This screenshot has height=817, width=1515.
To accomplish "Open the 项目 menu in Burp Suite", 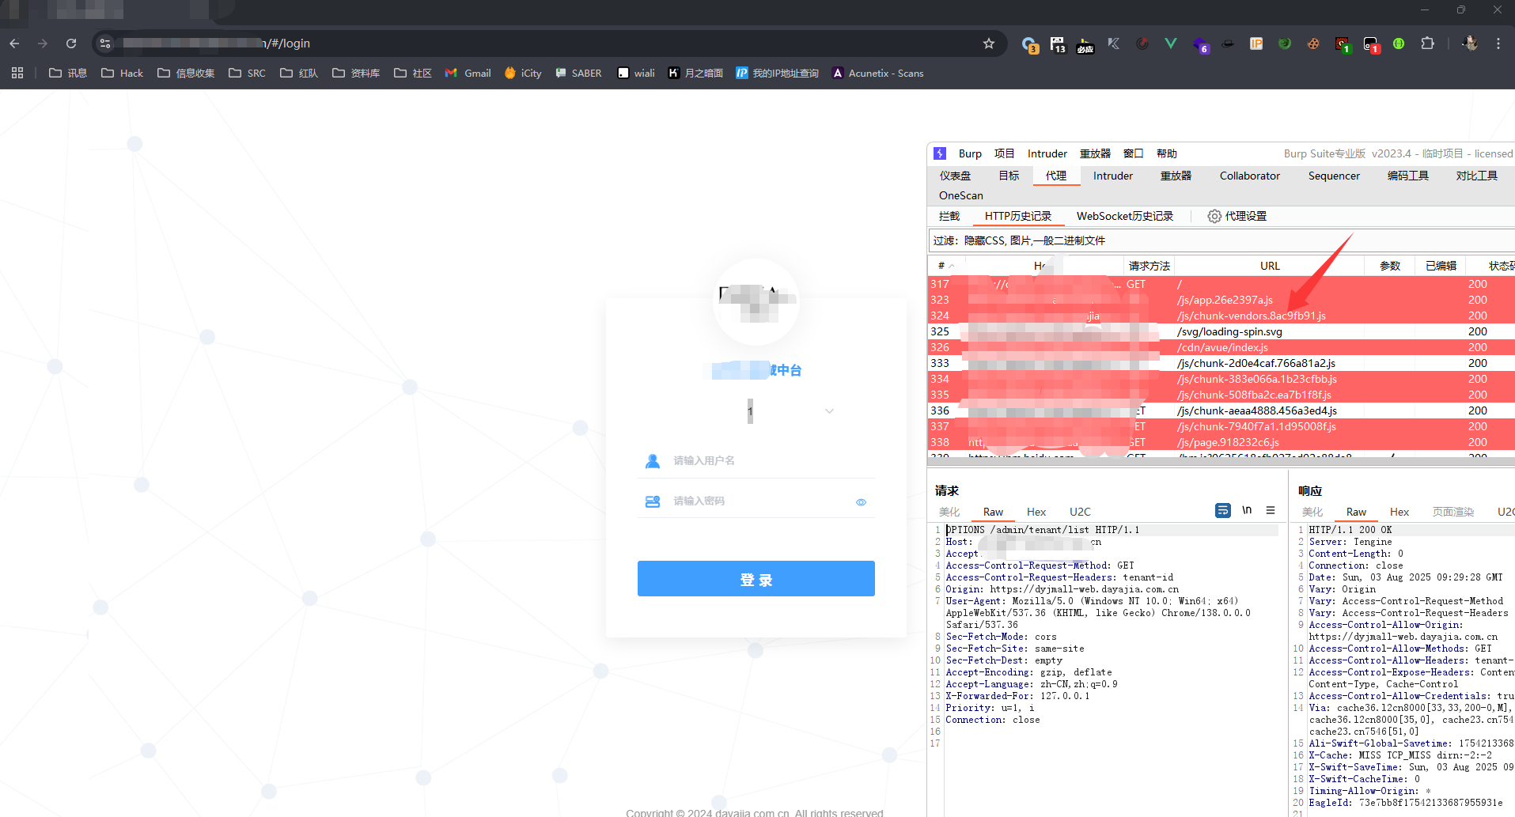I will (1005, 153).
